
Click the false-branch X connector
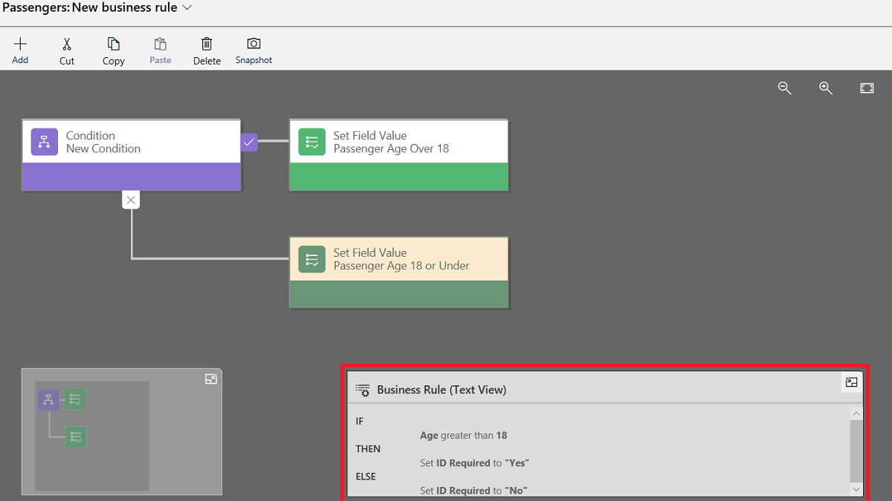[x=131, y=199]
